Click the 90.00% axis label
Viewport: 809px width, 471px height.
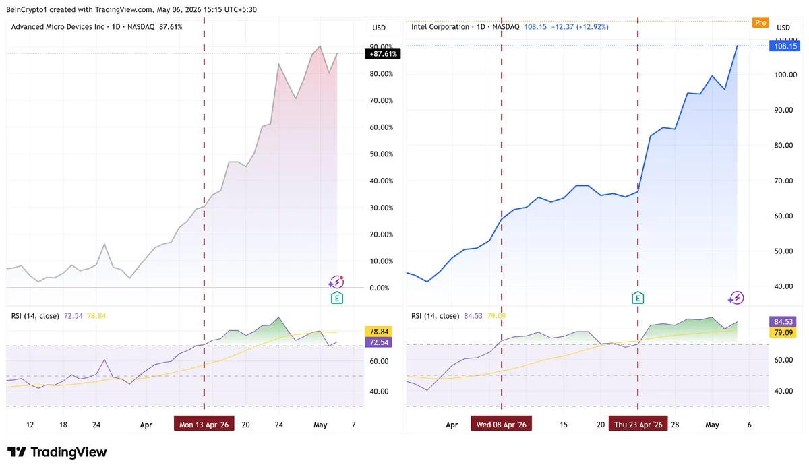click(381, 47)
